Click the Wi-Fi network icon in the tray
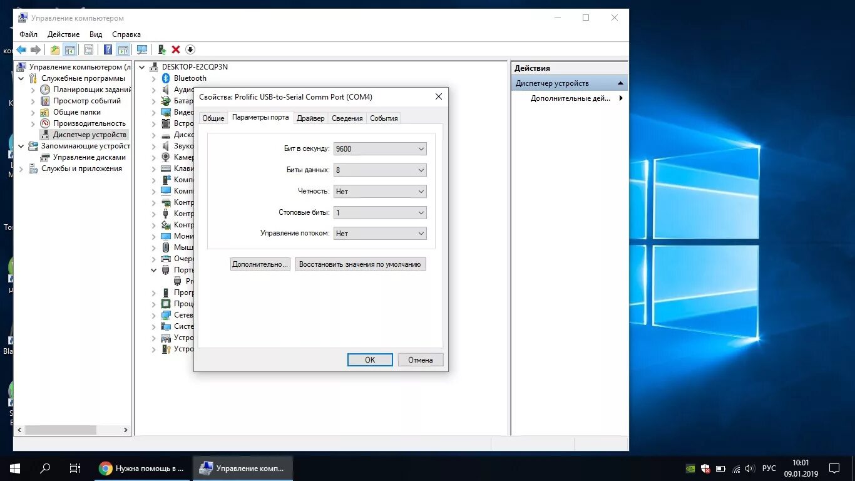The height and width of the screenshot is (481, 855). (x=736, y=468)
